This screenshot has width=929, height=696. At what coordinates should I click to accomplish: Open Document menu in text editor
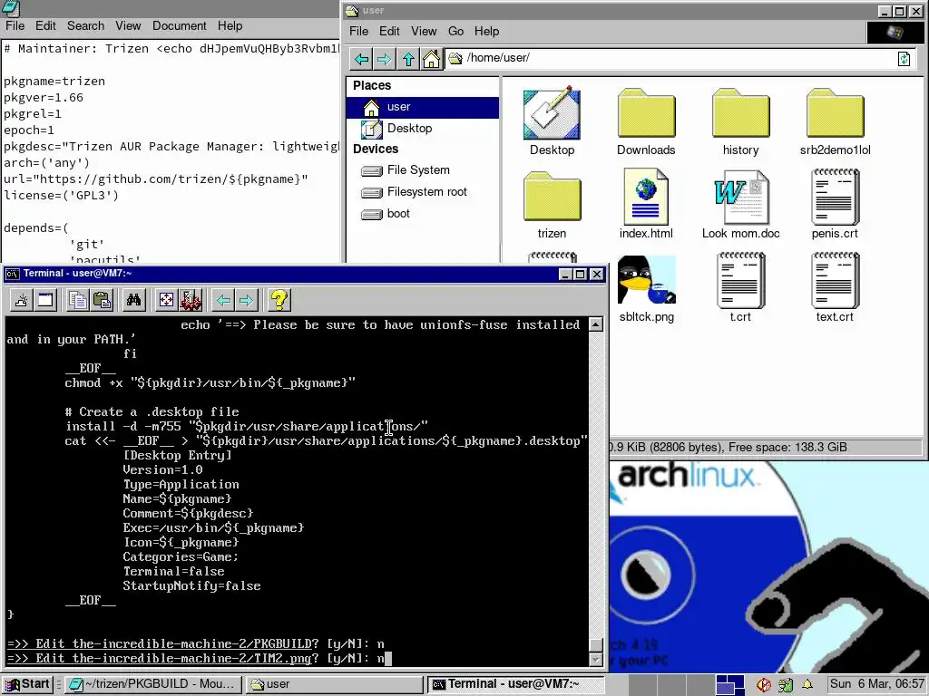[x=180, y=26]
